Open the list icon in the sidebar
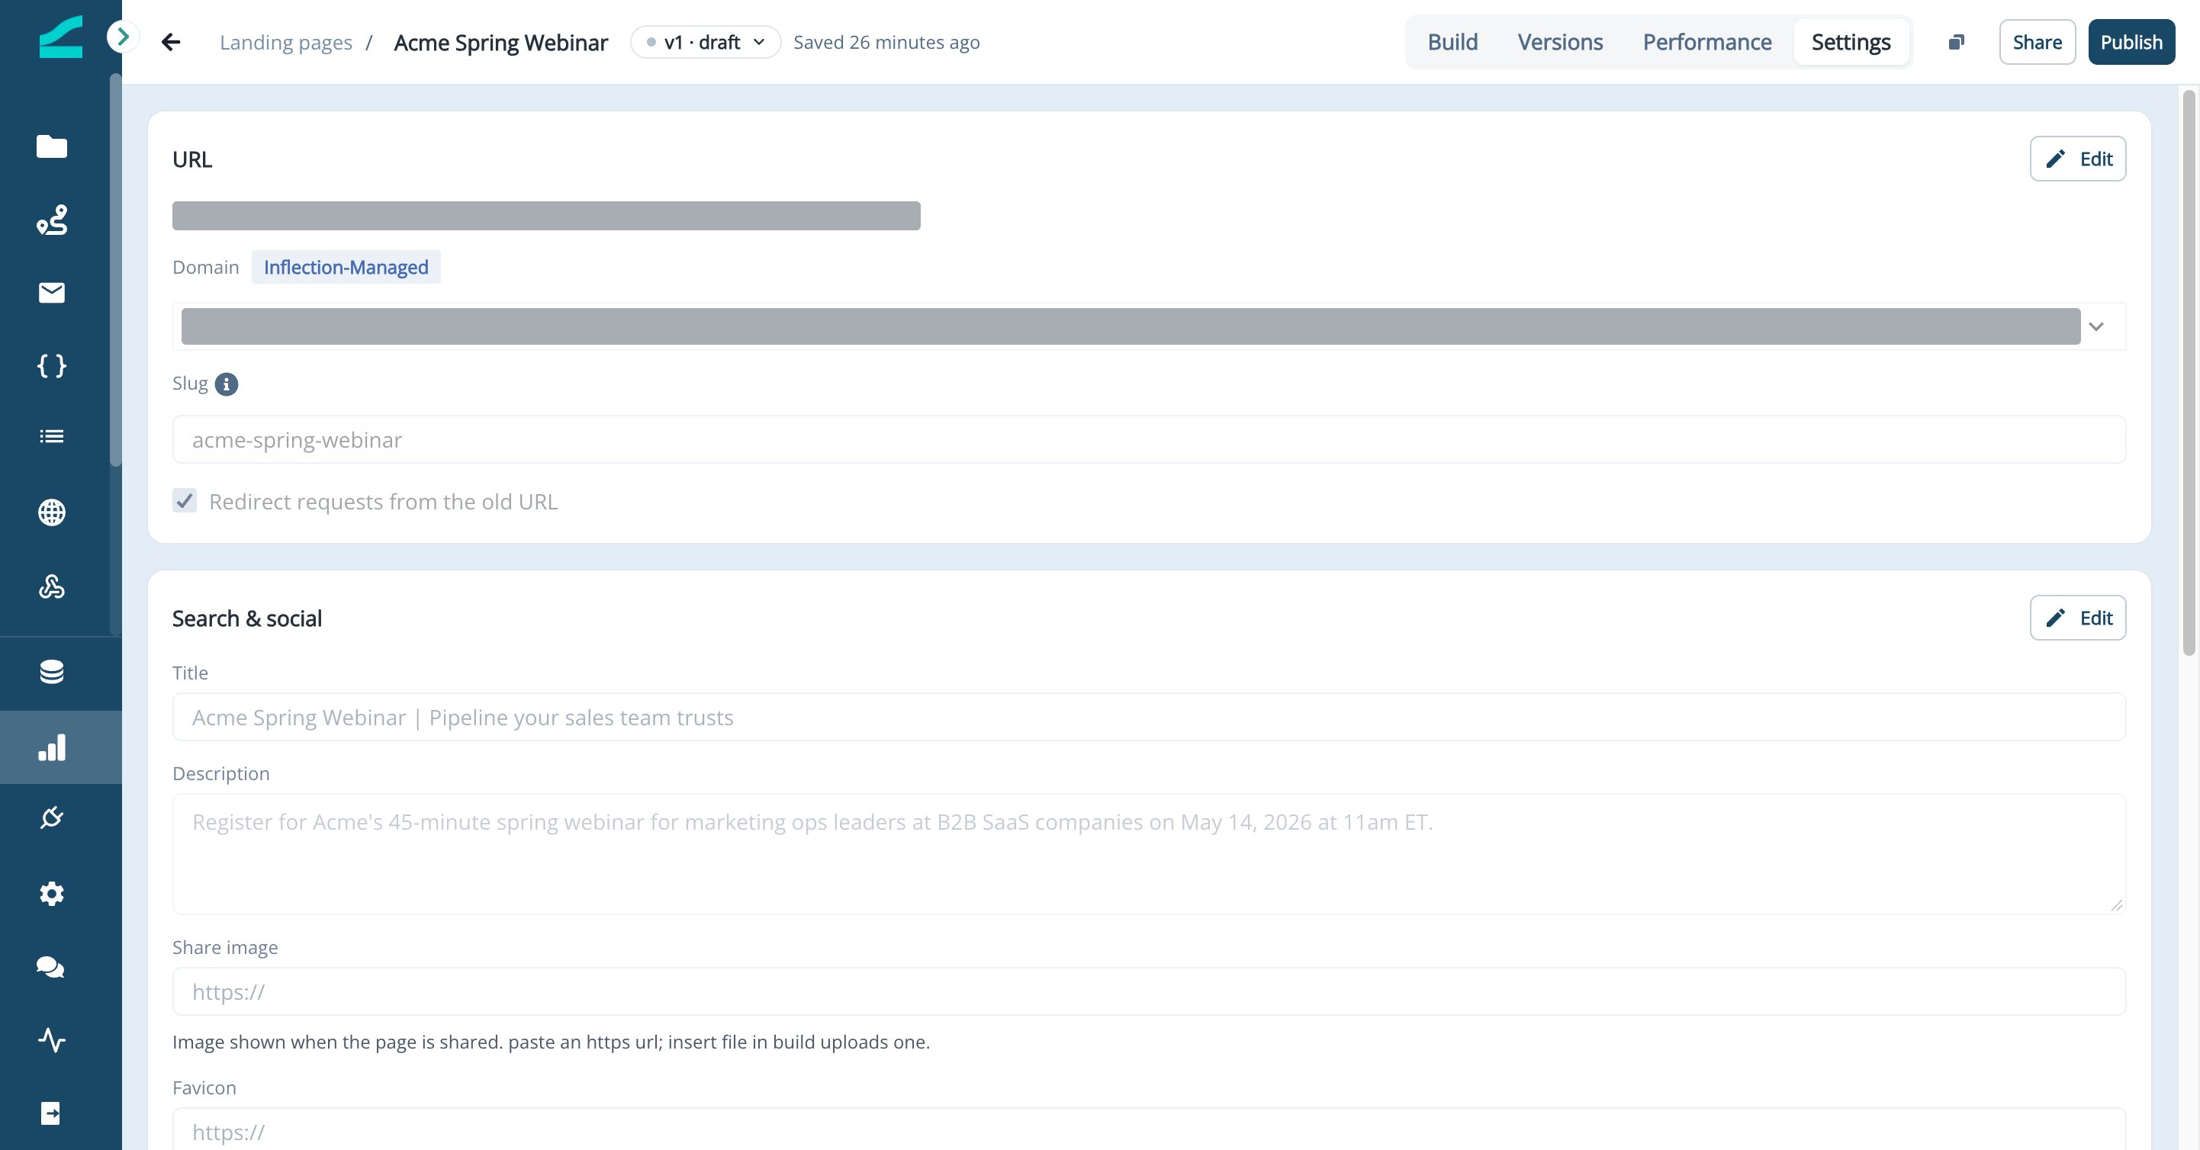The image size is (2200, 1150). (51, 436)
